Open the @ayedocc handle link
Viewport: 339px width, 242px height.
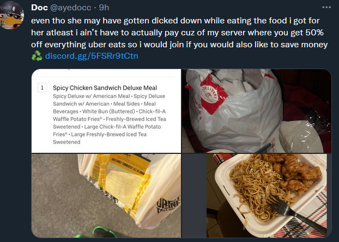tap(71, 8)
